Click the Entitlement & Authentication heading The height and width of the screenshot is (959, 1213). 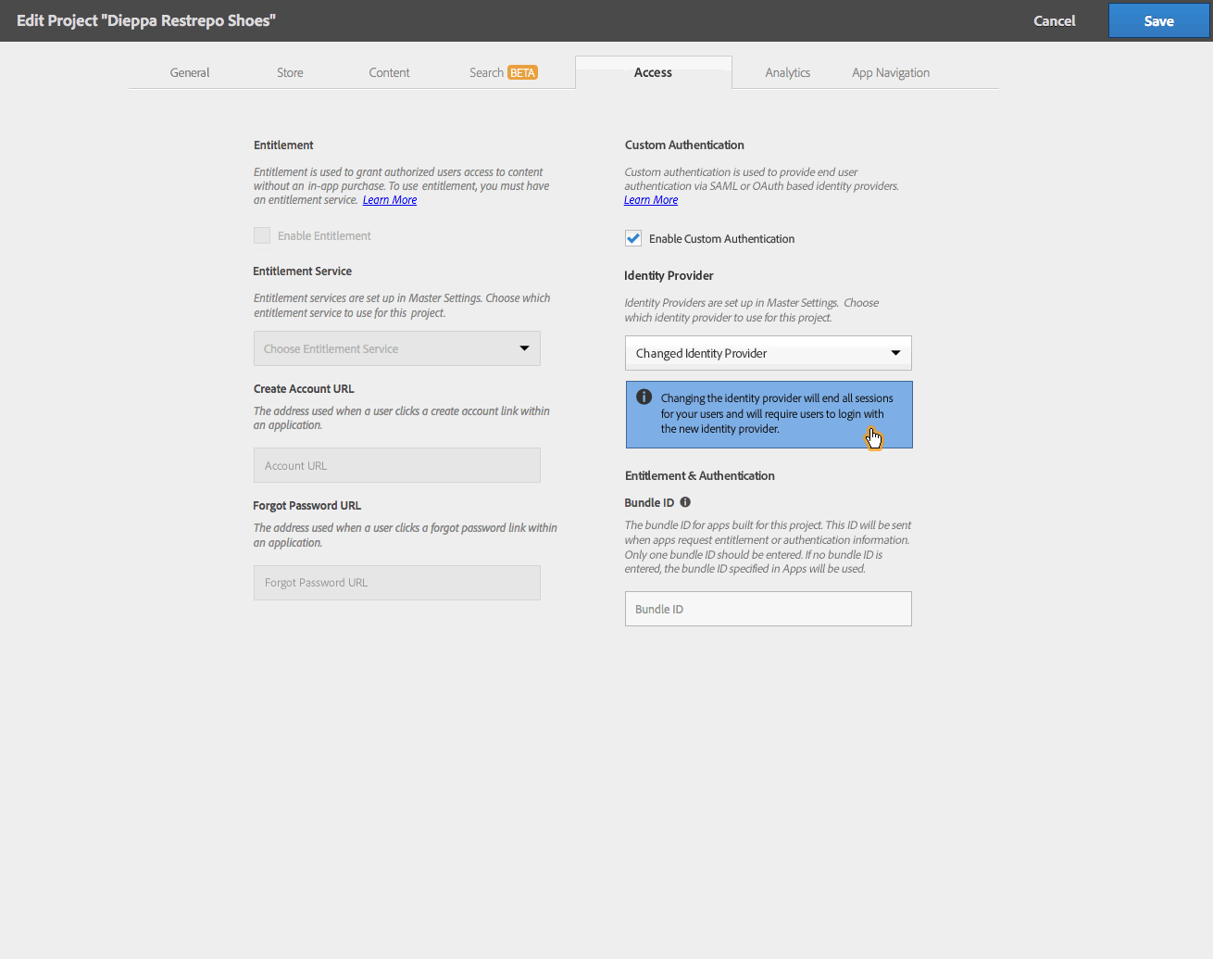(700, 475)
